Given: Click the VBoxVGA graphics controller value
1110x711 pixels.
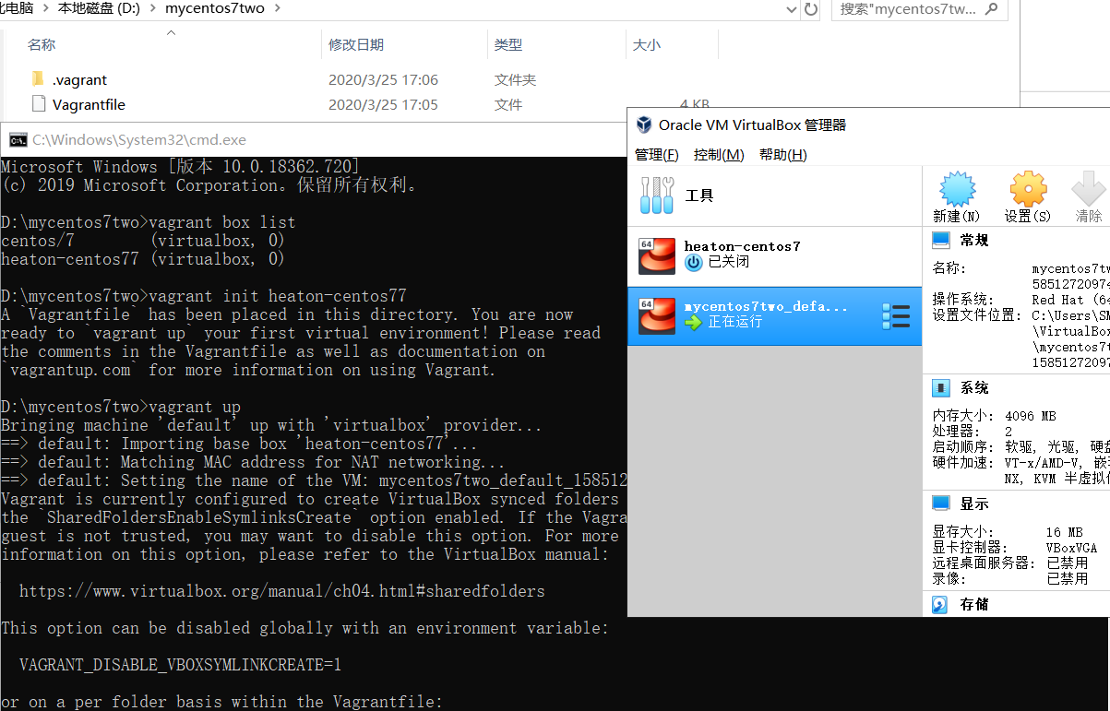Looking at the screenshot, I should [x=1072, y=548].
